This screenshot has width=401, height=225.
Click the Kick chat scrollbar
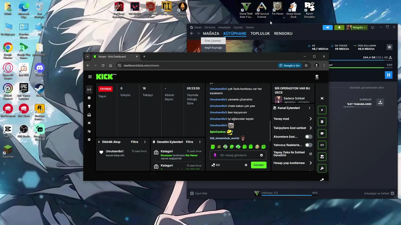click(x=270, y=131)
